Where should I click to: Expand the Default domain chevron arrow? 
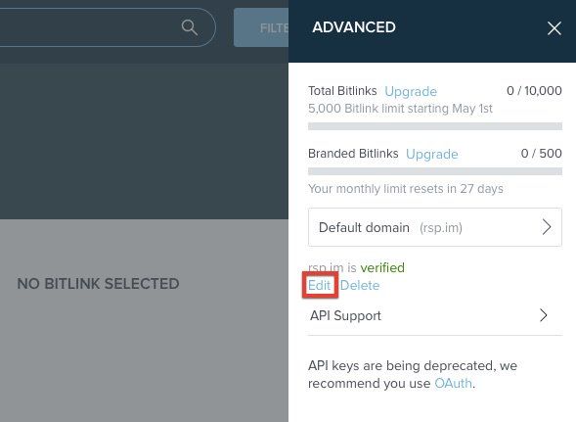[x=547, y=227]
